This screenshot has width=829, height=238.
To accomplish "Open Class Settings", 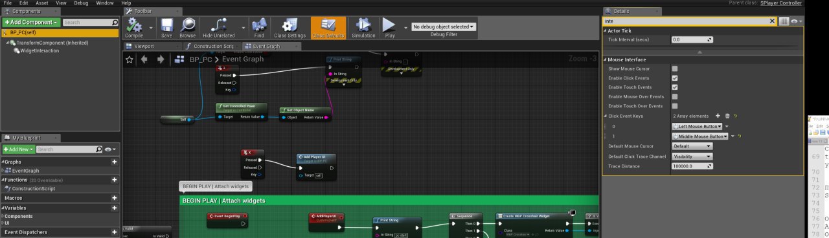I will [x=290, y=27].
